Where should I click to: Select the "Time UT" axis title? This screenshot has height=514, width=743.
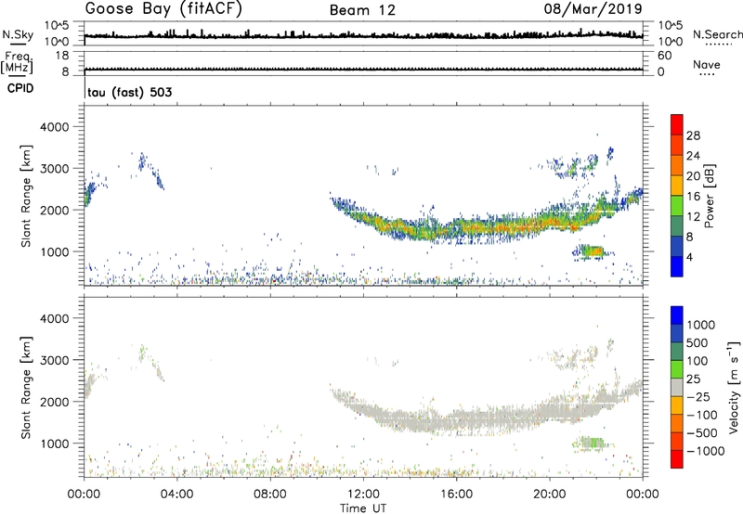(363, 508)
